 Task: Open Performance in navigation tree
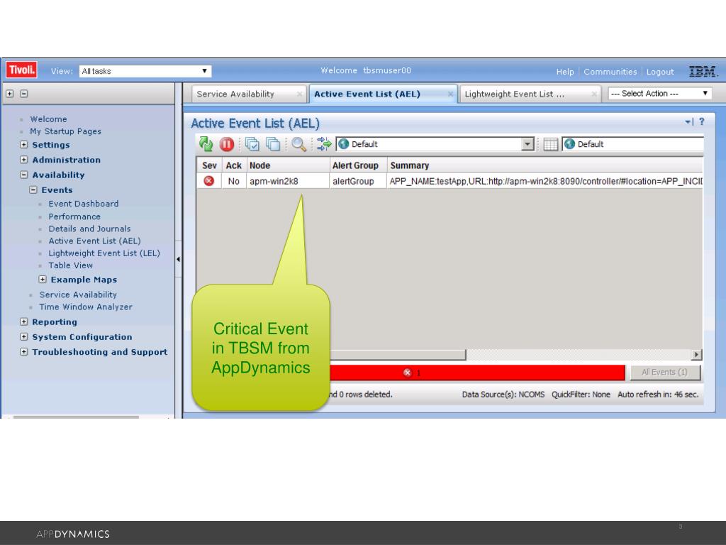pos(74,216)
